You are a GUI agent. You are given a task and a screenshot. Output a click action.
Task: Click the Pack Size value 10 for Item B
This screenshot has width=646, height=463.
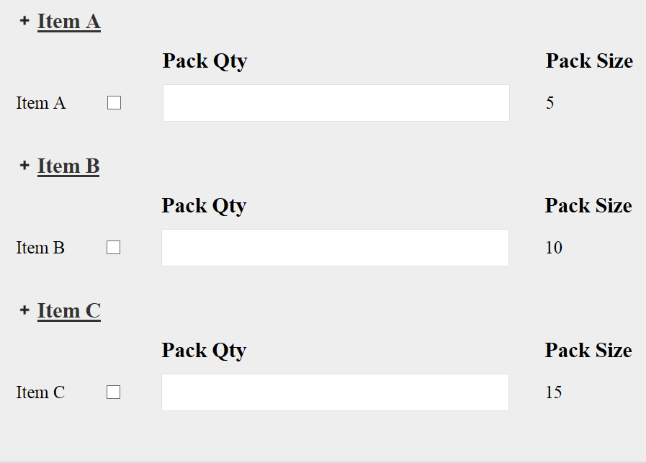[x=553, y=247]
